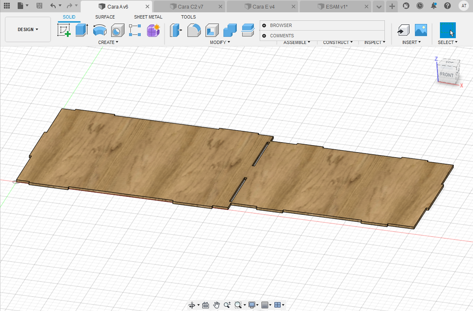
Task: Open the redo history dropdown arrow
Action: tap(76, 6)
